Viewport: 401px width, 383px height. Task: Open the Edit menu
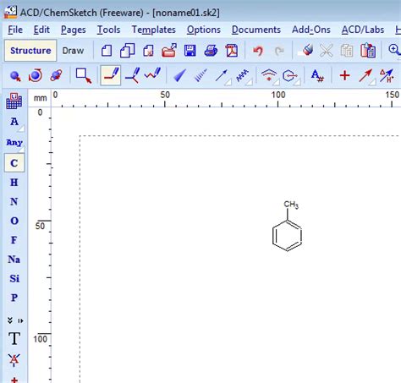click(41, 30)
